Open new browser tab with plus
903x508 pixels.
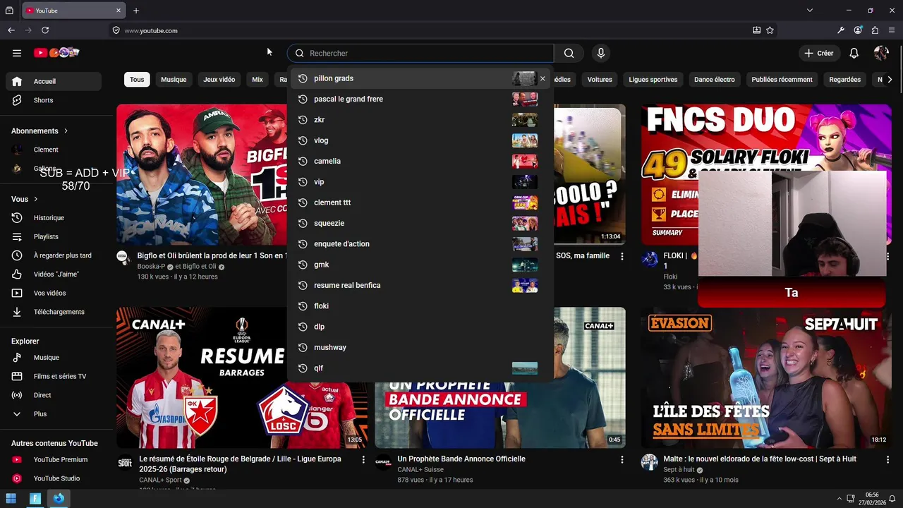(136, 11)
